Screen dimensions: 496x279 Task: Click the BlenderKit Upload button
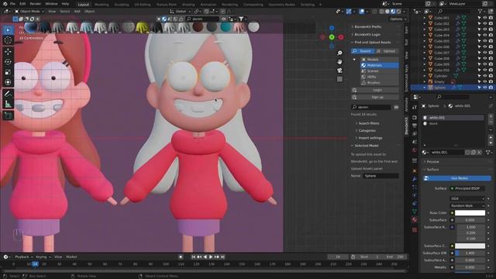(387, 51)
